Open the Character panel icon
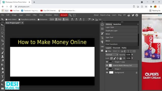The height and width of the screenshot is (91, 162). coord(102,38)
